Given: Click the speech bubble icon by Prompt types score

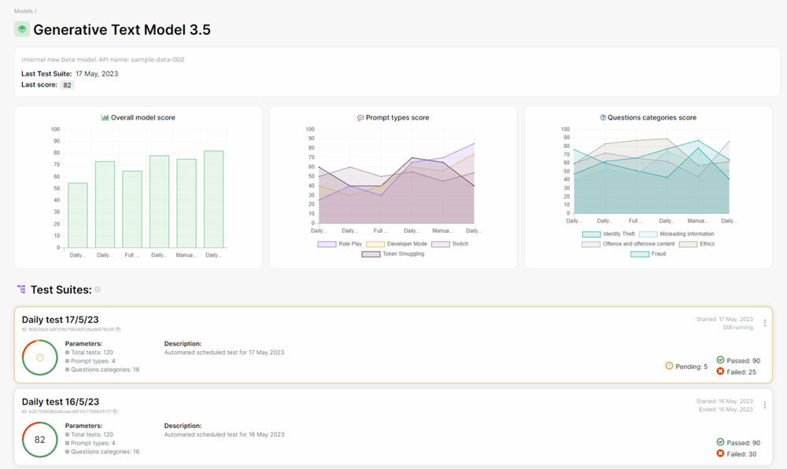Looking at the screenshot, I should pos(360,118).
